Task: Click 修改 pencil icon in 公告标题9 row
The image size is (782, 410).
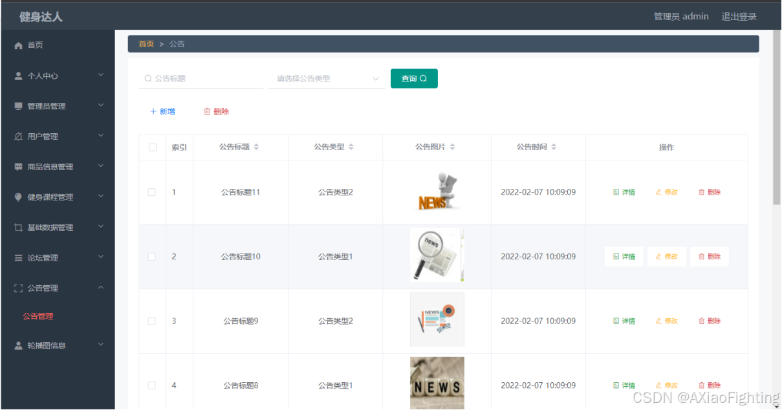Action: (x=659, y=321)
